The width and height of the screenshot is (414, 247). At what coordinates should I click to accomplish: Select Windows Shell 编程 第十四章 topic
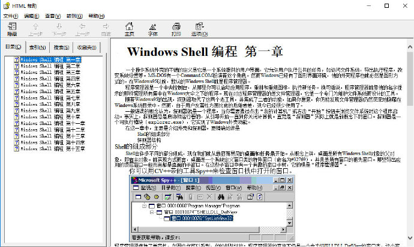pos(53,142)
